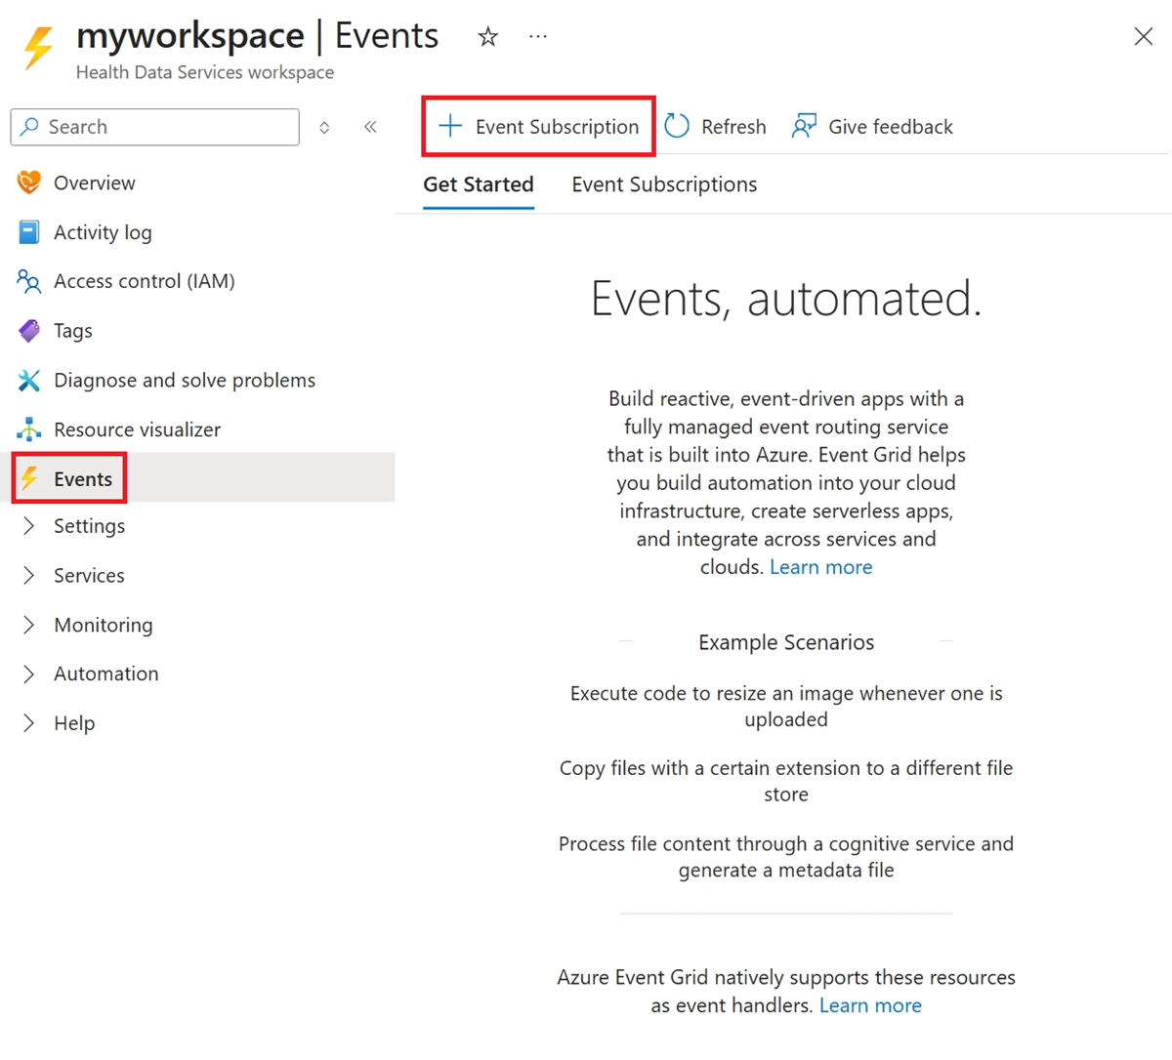The height and width of the screenshot is (1060, 1172).
Task: Click 'Execute code to resize an image' text
Action: pyautogui.click(x=786, y=706)
